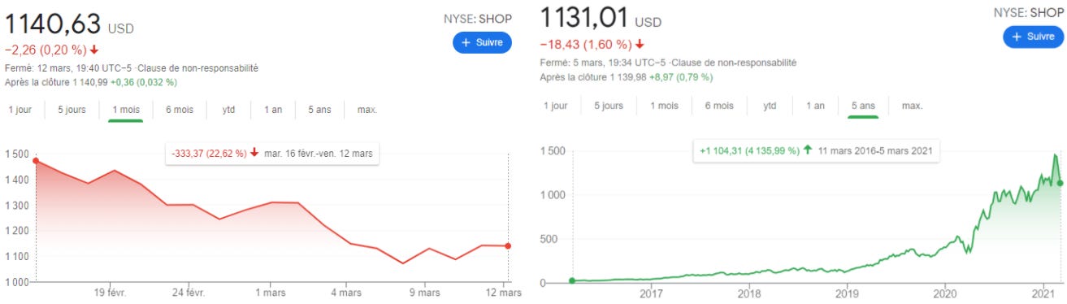1067x304 pixels.
Task: Select 'ytd' tab in right chart
Action: tap(770, 106)
